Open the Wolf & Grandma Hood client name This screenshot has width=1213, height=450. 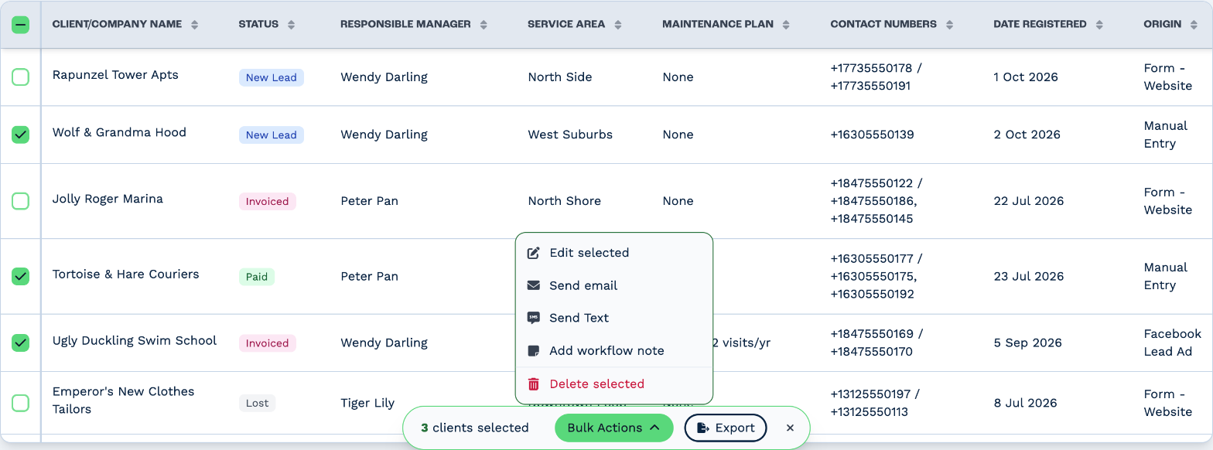[119, 132]
